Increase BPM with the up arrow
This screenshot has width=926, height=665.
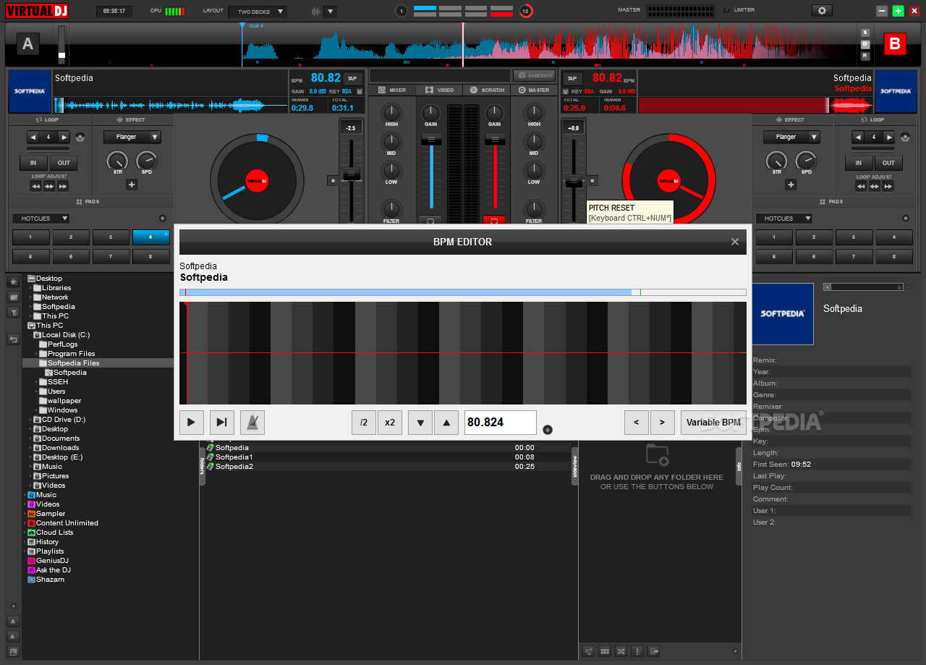click(446, 423)
